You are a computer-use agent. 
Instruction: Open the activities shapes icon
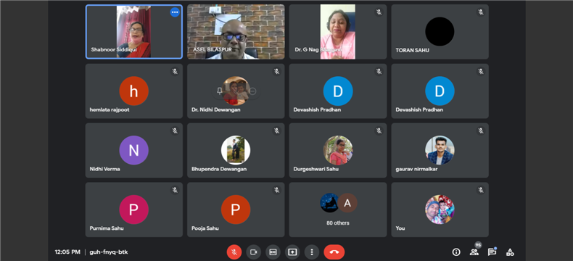point(510,252)
